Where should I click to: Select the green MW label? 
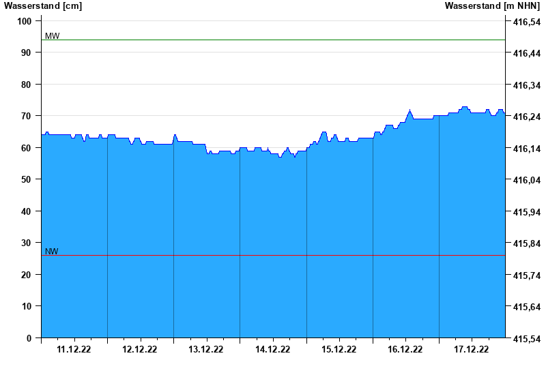click(x=52, y=36)
